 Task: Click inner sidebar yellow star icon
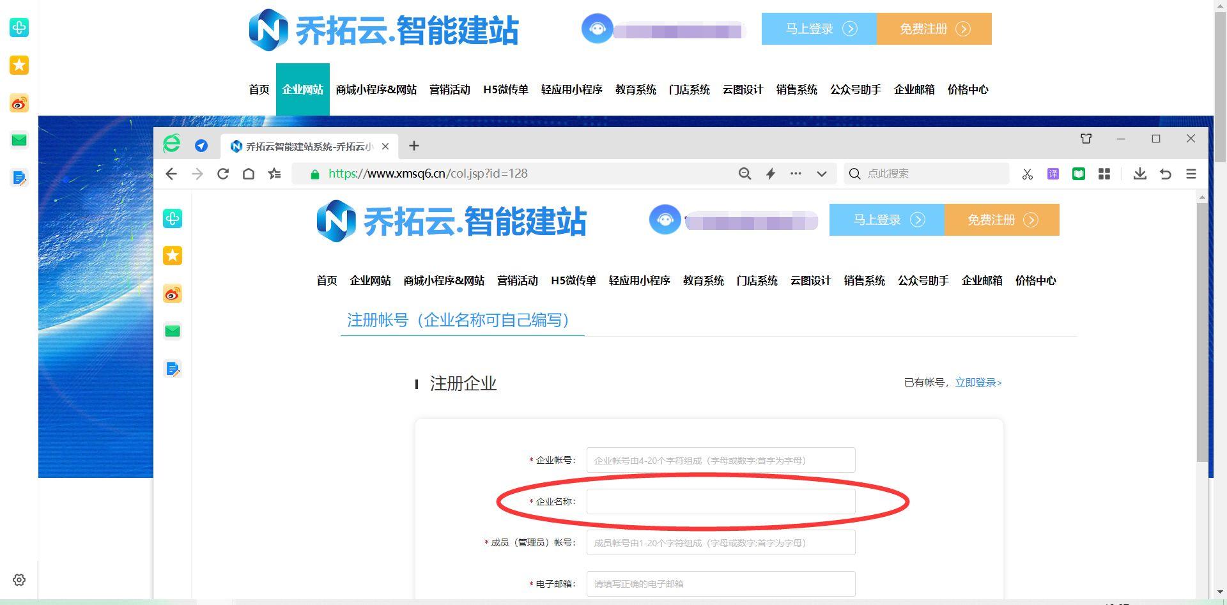pyautogui.click(x=173, y=256)
